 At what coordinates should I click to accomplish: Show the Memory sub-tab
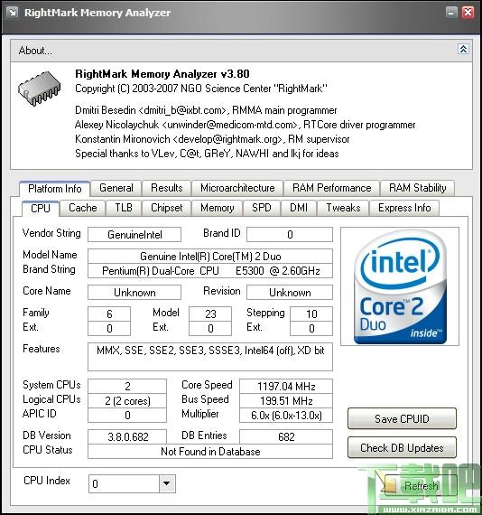tap(218, 208)
